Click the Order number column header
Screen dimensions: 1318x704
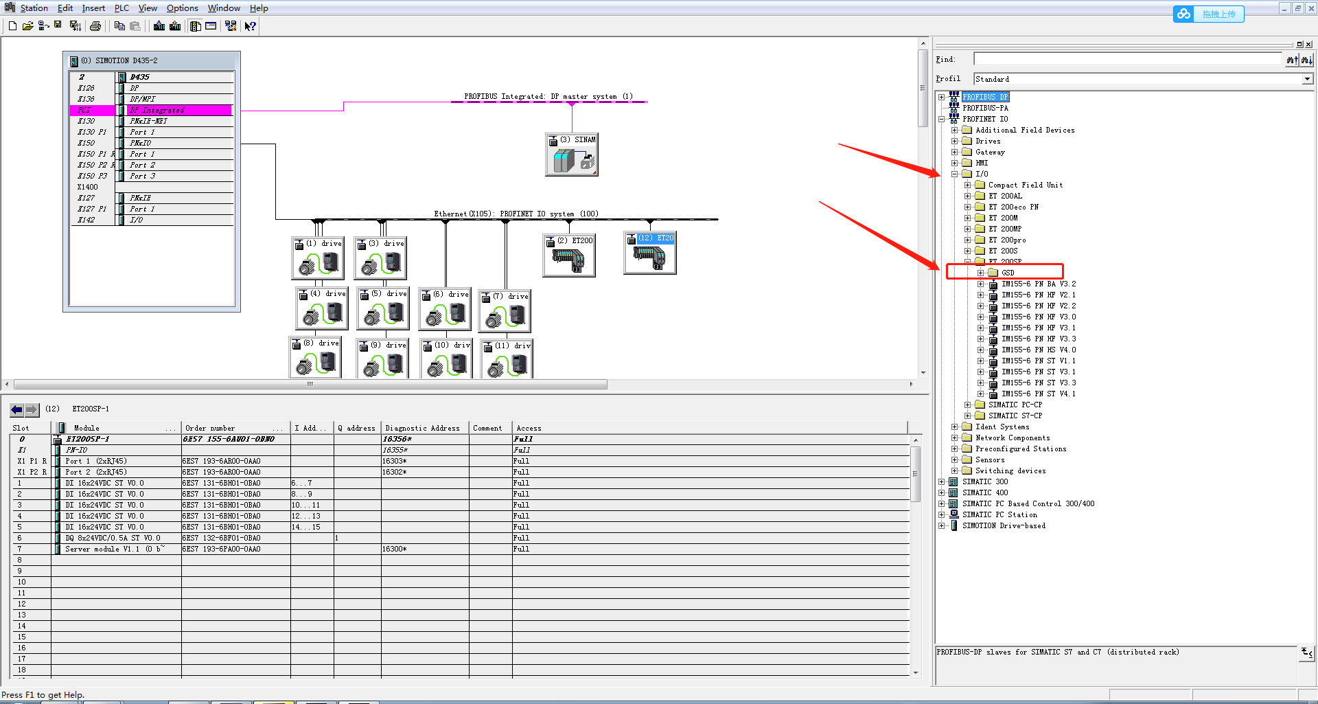click(x=235, y=428)
